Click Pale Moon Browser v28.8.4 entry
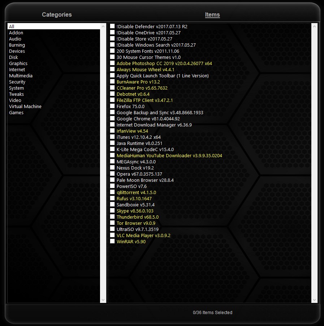This screenshot has height=326, width=324. pyautogui.click(x=145, y=180)
